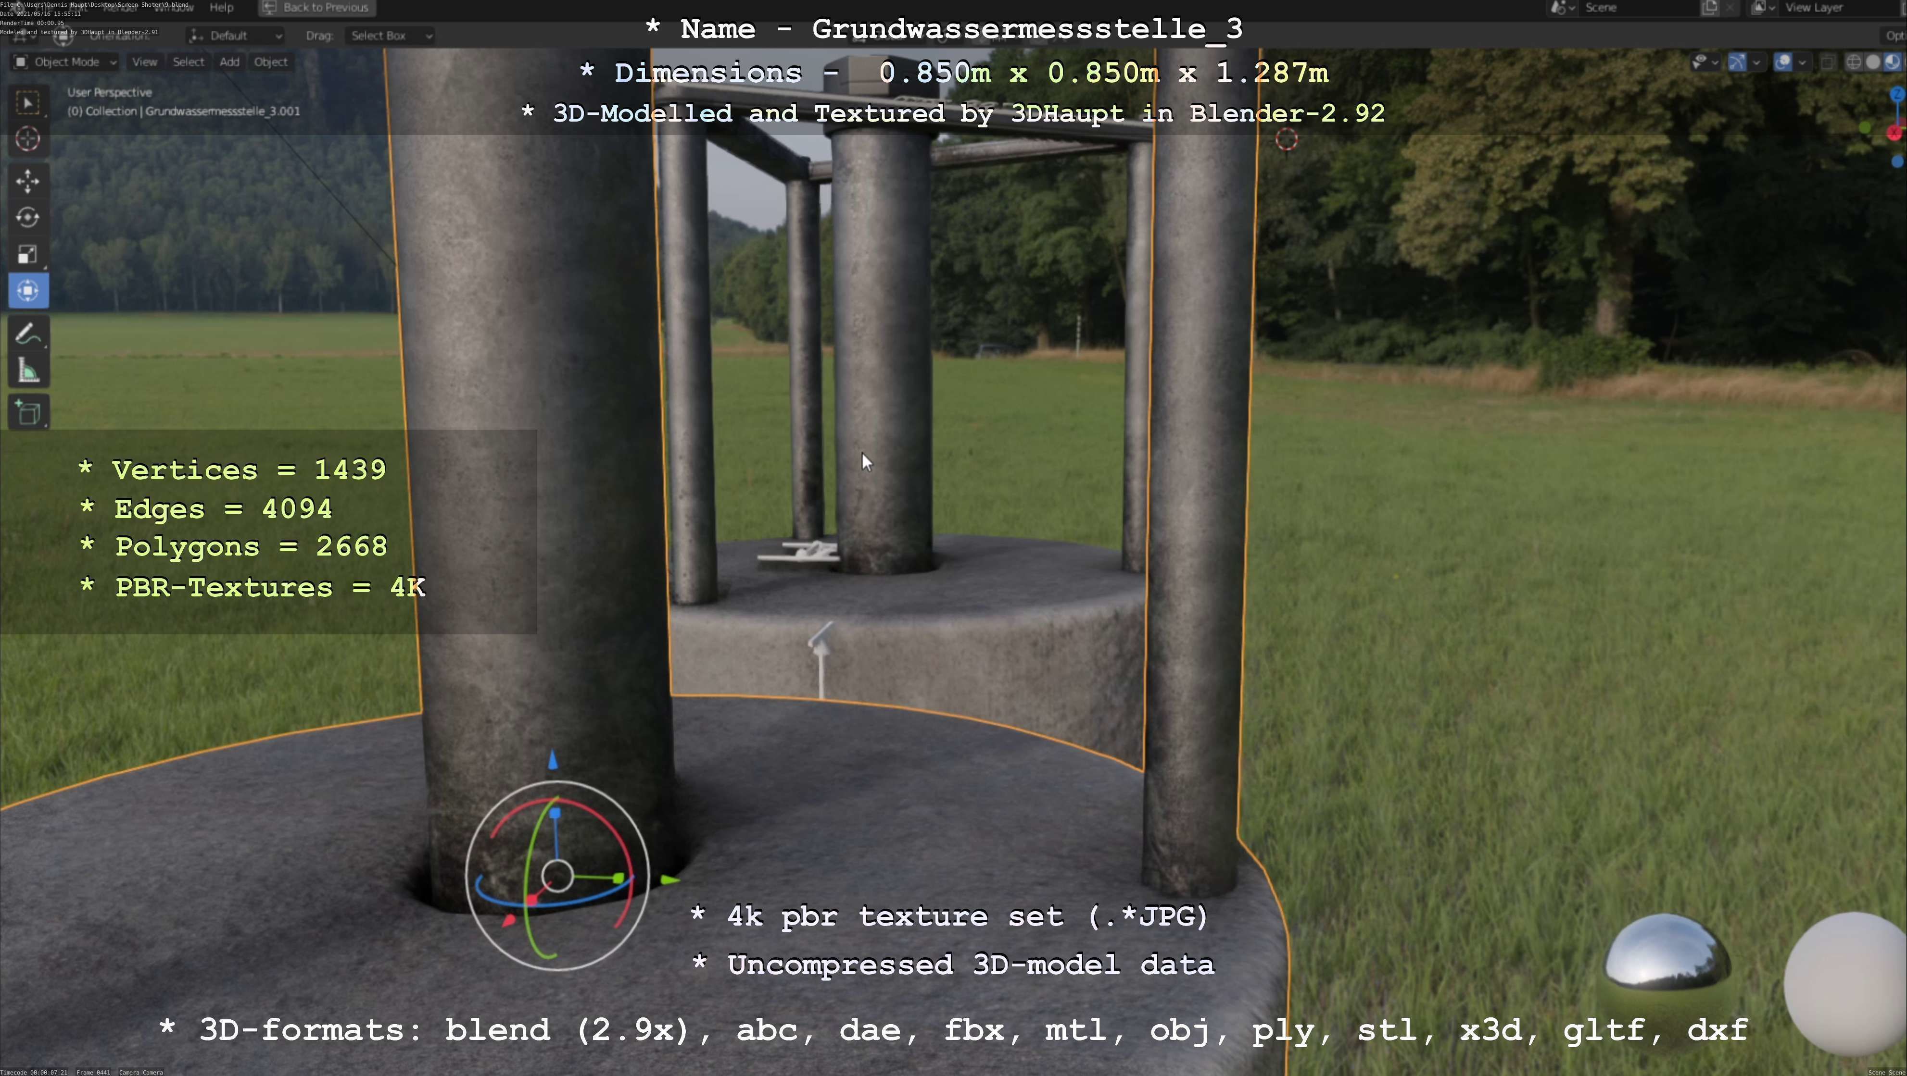Expand the Scene selector arrow
1907x1076 pixels.
tap(1572, 8)
